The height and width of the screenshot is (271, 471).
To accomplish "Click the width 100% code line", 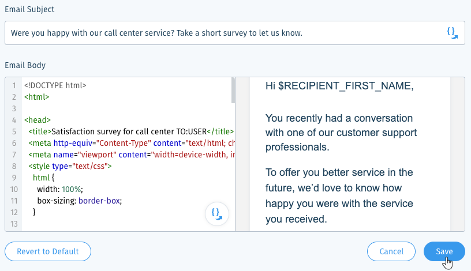I will point(60,189).
